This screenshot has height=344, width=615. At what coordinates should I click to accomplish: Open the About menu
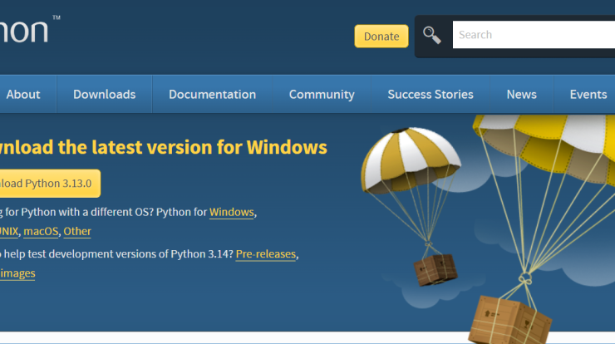23,94
